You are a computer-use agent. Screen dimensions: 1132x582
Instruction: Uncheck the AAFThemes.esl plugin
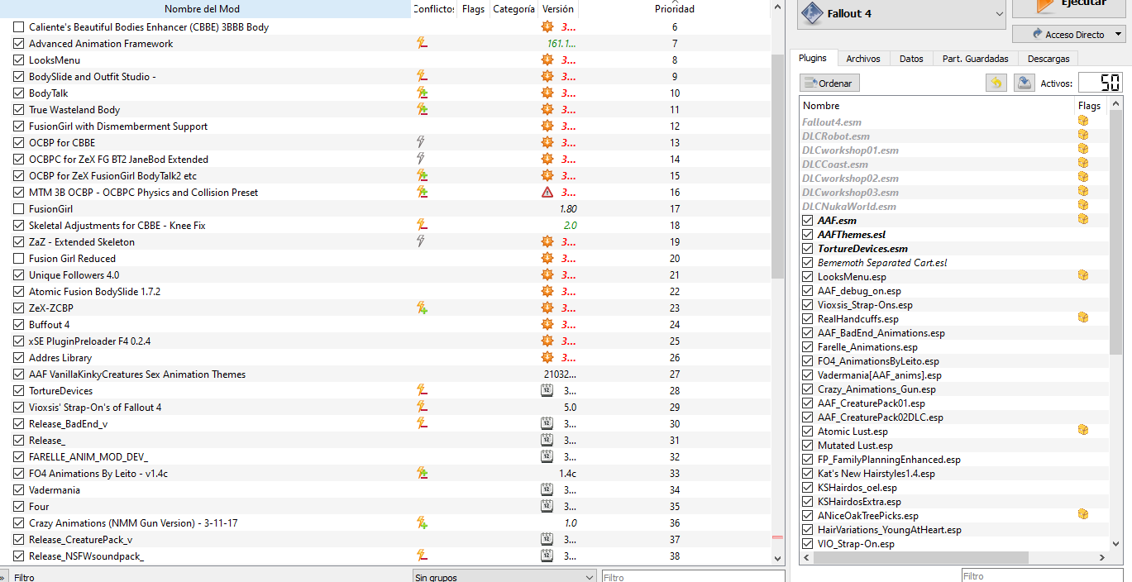tap(808, 235)
